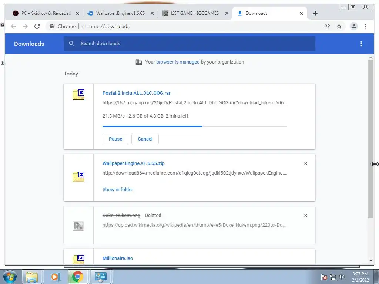
Task: Click the page vertical scrollbar thumb
Action: click(x=370, y=139)
